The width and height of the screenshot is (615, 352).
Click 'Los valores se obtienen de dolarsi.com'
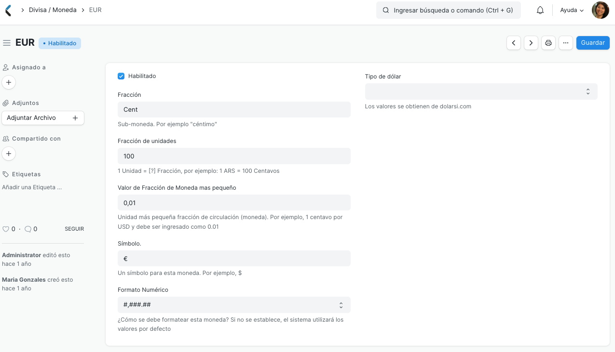click(418, 106)
